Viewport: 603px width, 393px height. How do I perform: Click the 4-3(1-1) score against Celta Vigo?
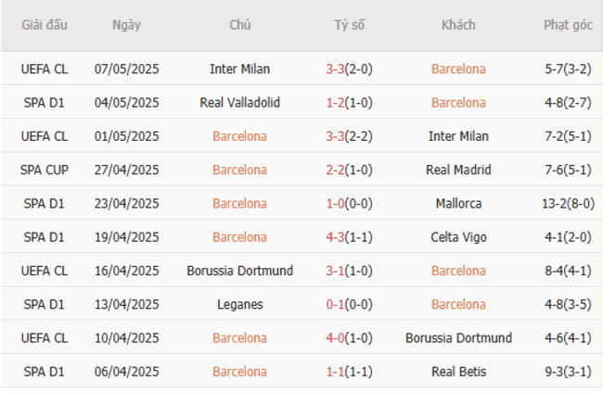click(350, 237)
